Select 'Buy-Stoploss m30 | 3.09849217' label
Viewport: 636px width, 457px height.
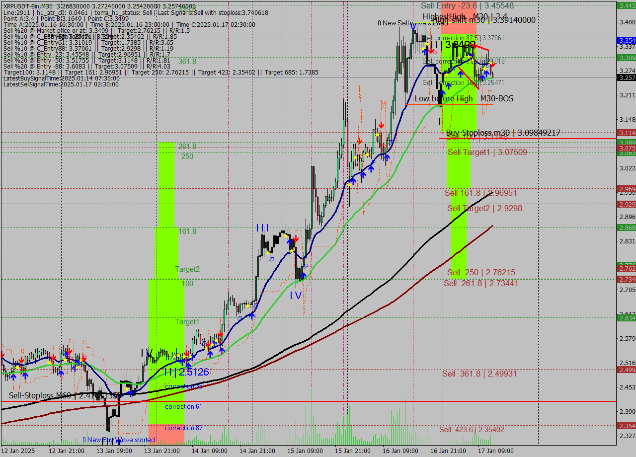point(503,133)
